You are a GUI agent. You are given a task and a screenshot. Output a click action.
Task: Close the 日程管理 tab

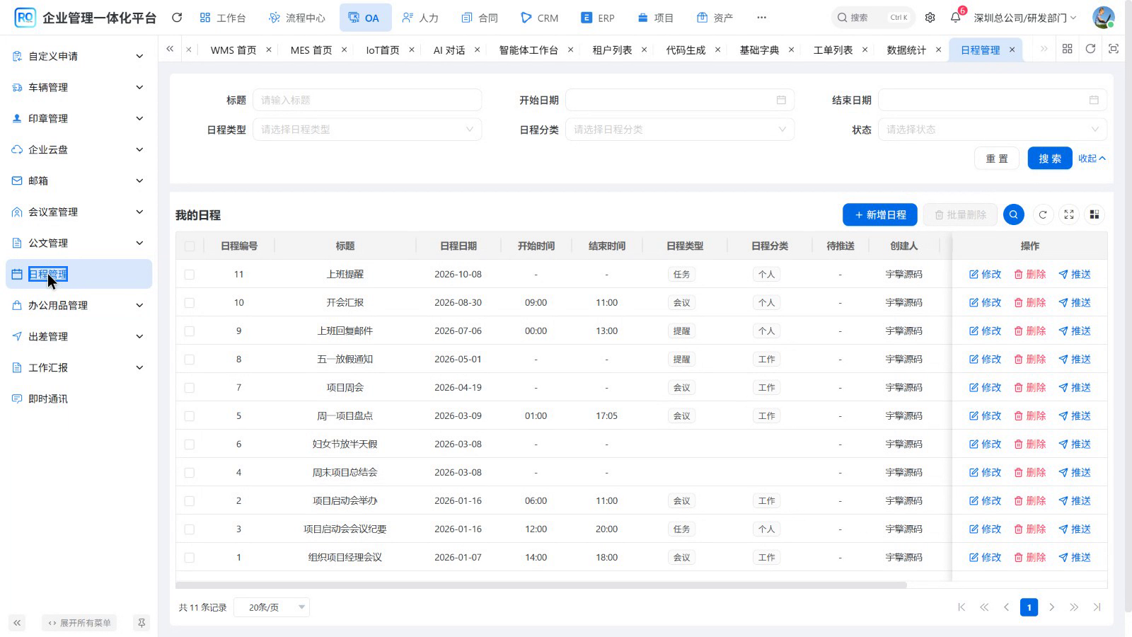point(1012,50)
